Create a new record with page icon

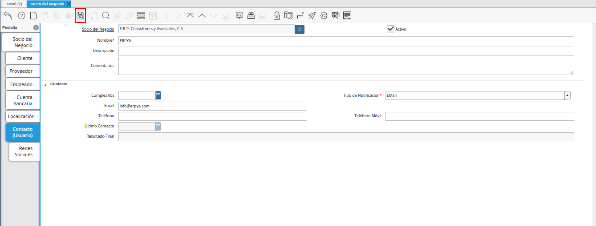coord(33,16)
